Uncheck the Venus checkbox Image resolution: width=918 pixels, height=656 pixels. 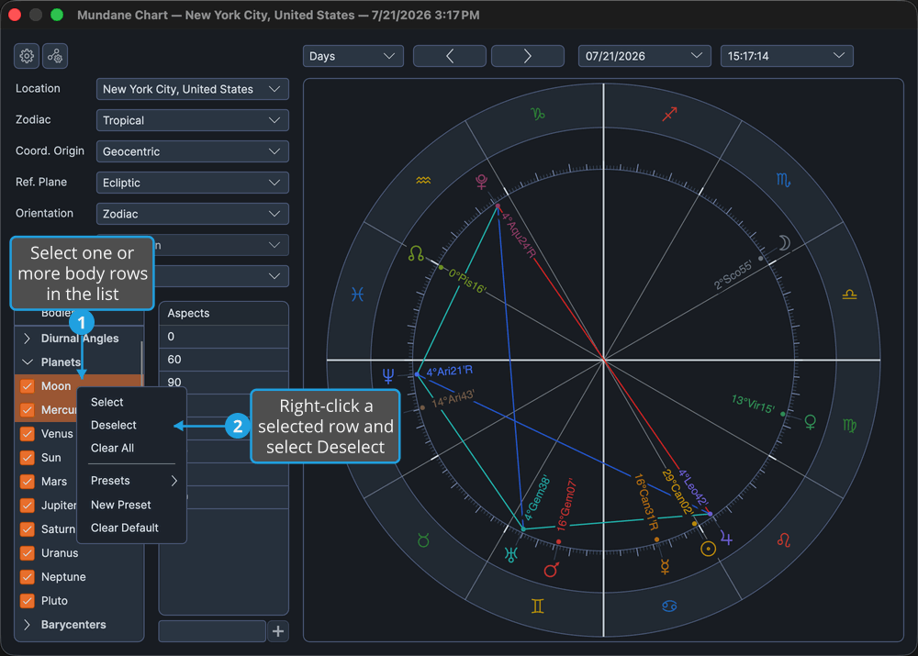point(27,434)
